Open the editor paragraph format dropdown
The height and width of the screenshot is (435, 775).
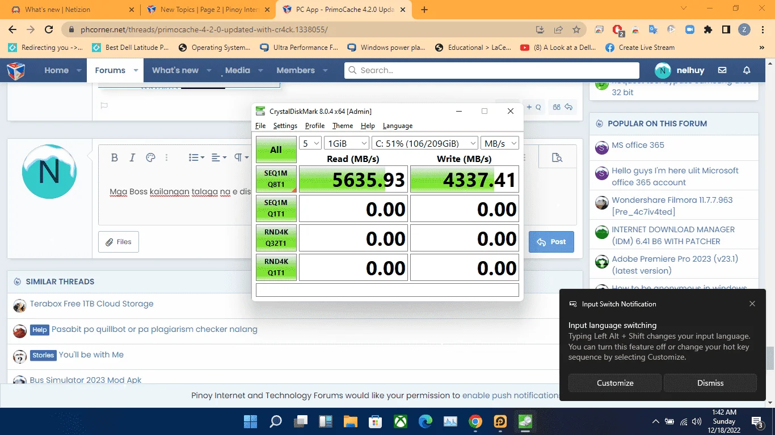[x=241, y=157]
